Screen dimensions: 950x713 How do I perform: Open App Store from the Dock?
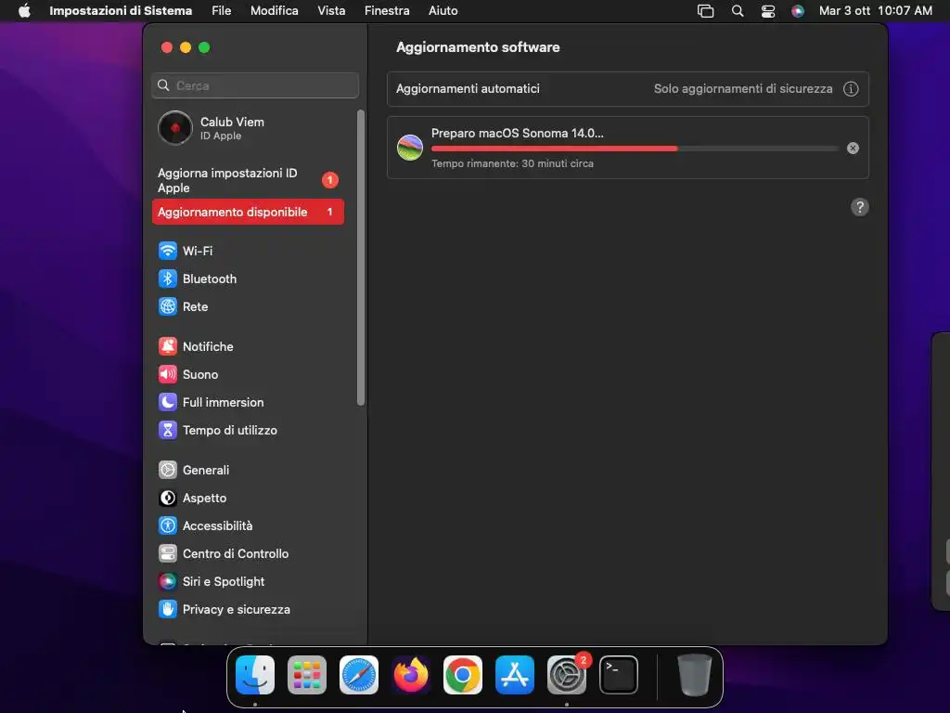[515, 675]
